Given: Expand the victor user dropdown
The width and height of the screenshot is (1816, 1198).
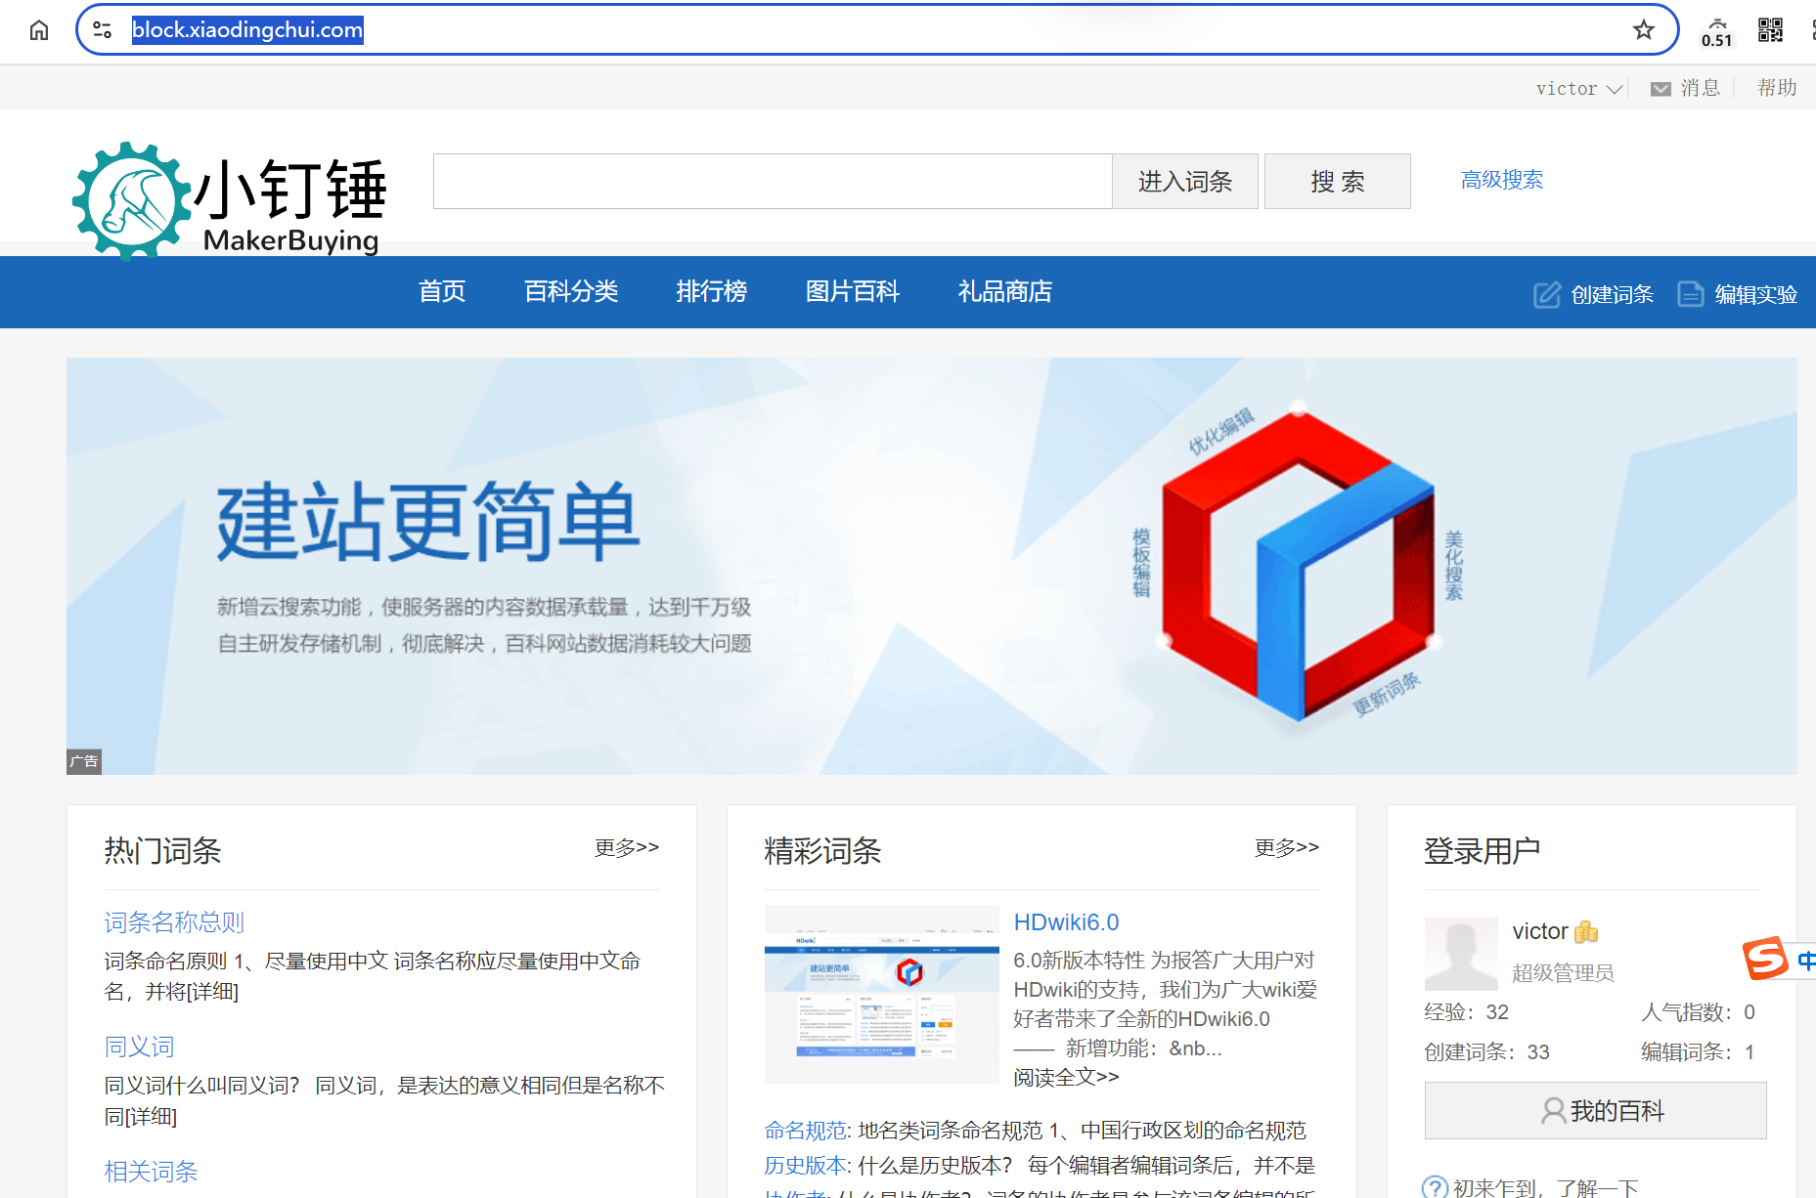Looking at the screenshot, I should click(1578, 89).
